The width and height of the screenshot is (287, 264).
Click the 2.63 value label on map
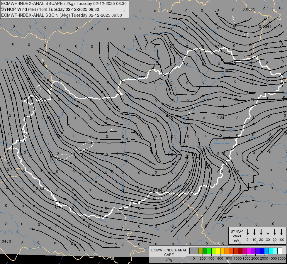click(x=40, y=189)
